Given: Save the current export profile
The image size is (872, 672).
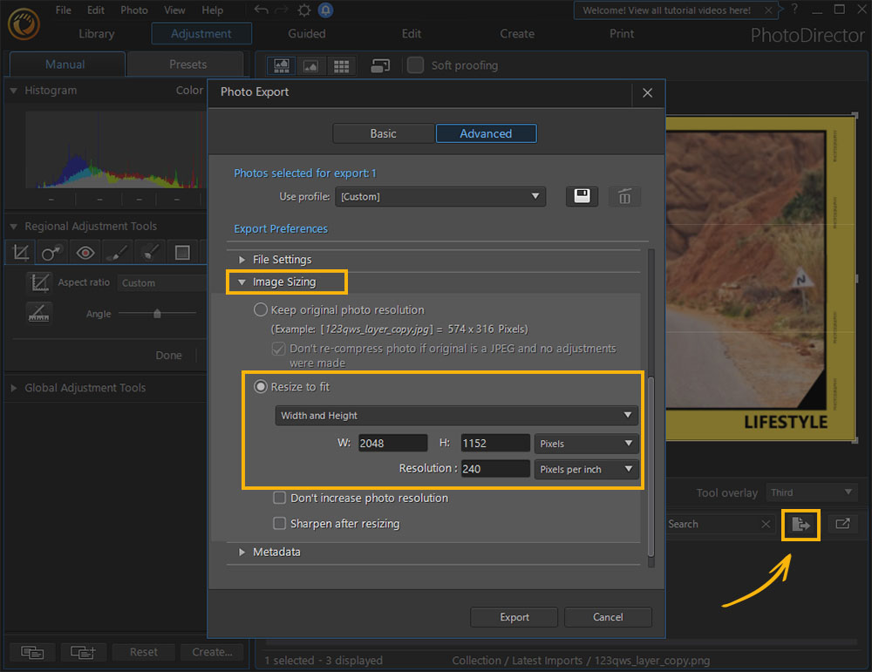Looking at the screenshot, I should pyautogui.click(x=581, y=196).
